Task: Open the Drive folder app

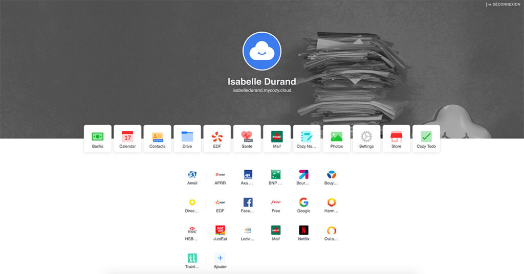Action: coord(187,139)
